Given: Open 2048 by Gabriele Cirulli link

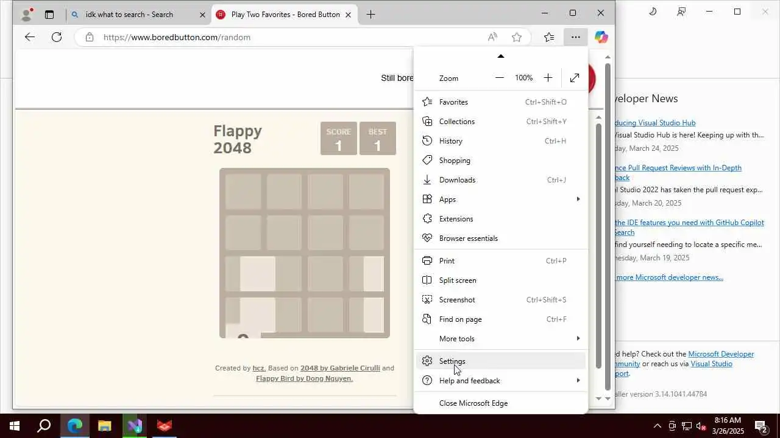Looking at the screenshot, I should click(x=340, y=368).
